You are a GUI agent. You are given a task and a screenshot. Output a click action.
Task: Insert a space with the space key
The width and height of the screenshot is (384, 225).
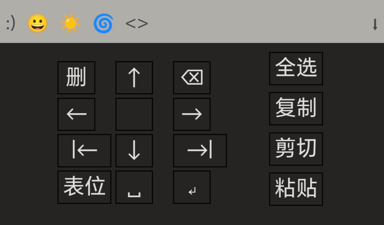point(134,187)
